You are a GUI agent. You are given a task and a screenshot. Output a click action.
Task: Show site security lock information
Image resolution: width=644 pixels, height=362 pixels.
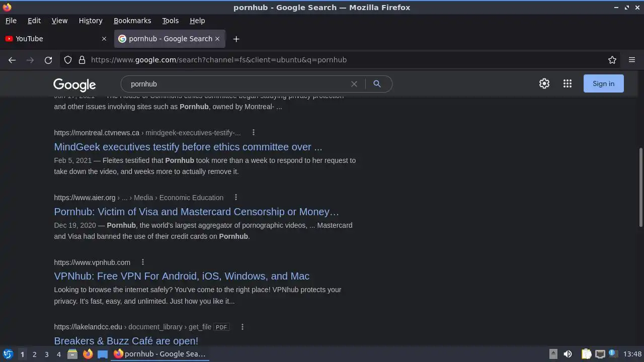pos(82,60)
